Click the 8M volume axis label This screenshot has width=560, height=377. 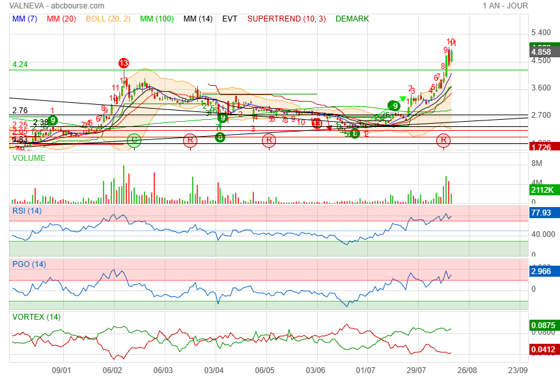point(537,163)
